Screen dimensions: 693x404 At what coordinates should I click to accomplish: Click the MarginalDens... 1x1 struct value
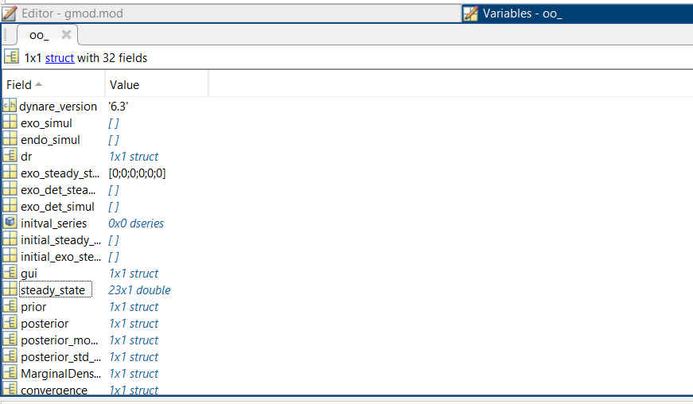134,374
